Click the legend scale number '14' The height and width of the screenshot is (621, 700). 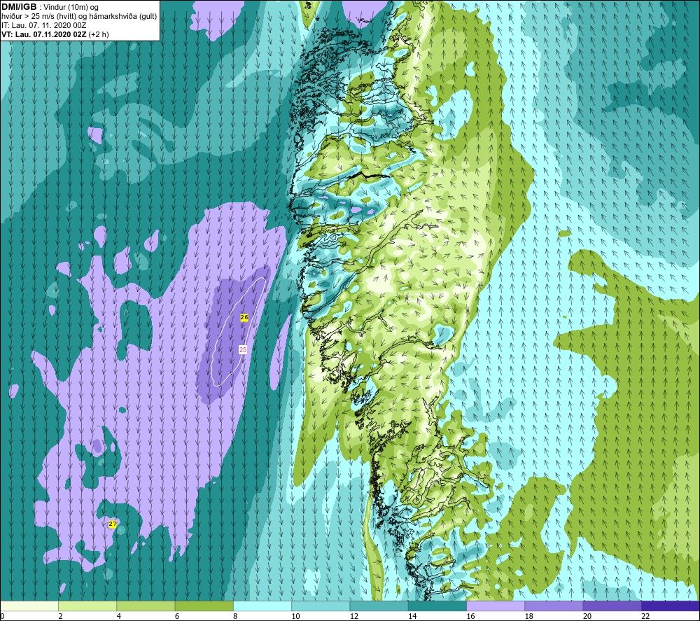(x=412, y=616)
